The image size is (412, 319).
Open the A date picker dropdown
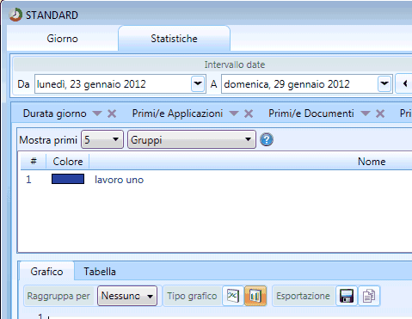coord(384,83)
